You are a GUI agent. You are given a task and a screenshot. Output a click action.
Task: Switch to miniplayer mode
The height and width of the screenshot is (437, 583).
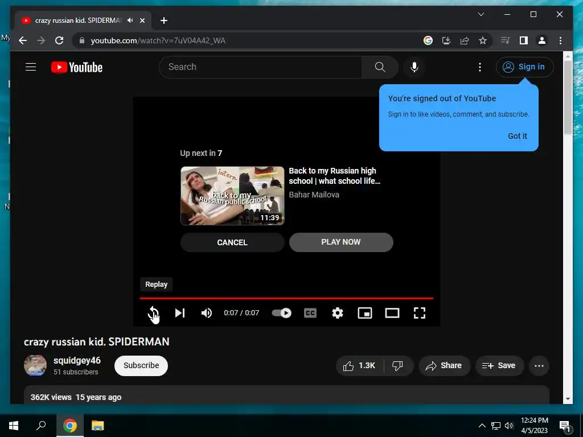click(x=365, y=313)
